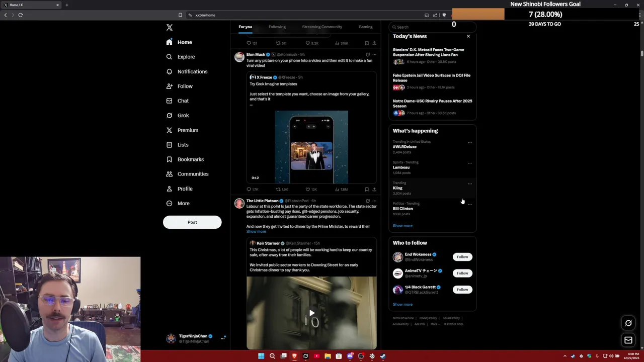Open the floating Messages drawer icon
Viewport: 644px width, 362px height.
pos(628,340)
